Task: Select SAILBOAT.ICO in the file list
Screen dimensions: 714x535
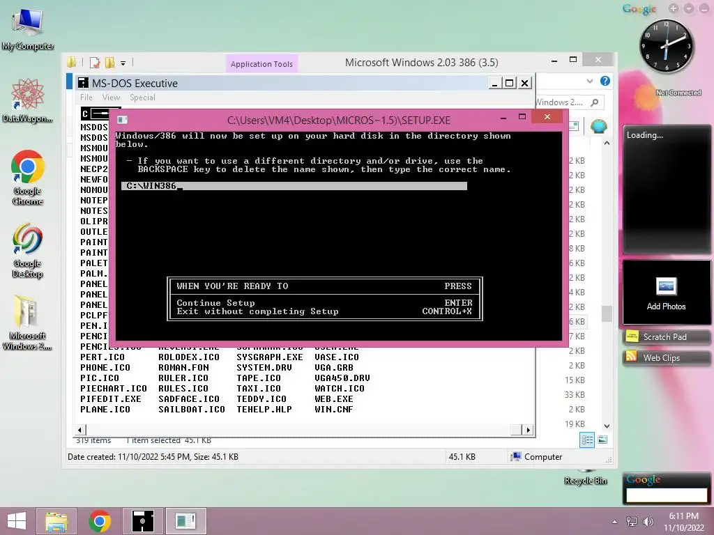Action: 192,410
